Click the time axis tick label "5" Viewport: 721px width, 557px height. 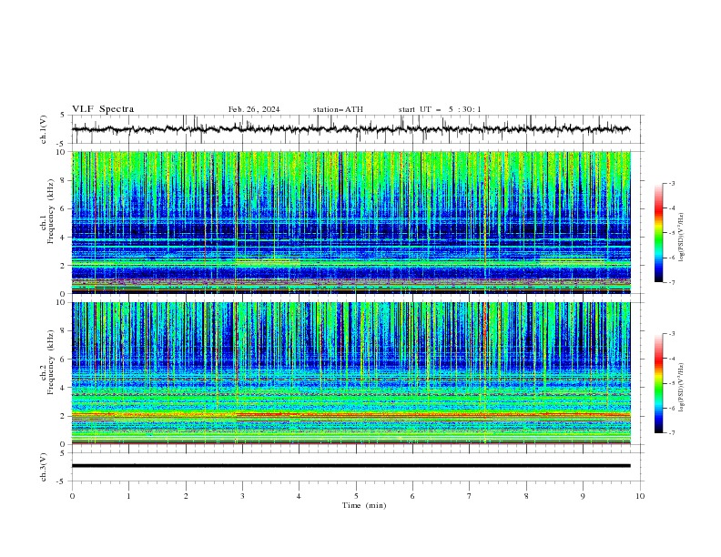coord(356,496)
